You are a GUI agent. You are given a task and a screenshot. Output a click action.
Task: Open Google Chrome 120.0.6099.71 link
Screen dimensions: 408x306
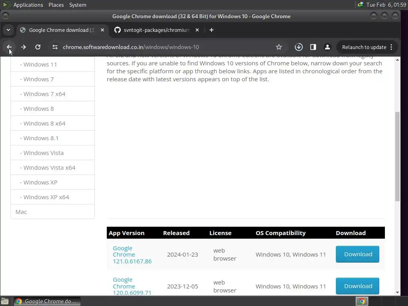(x=132, y=286)
